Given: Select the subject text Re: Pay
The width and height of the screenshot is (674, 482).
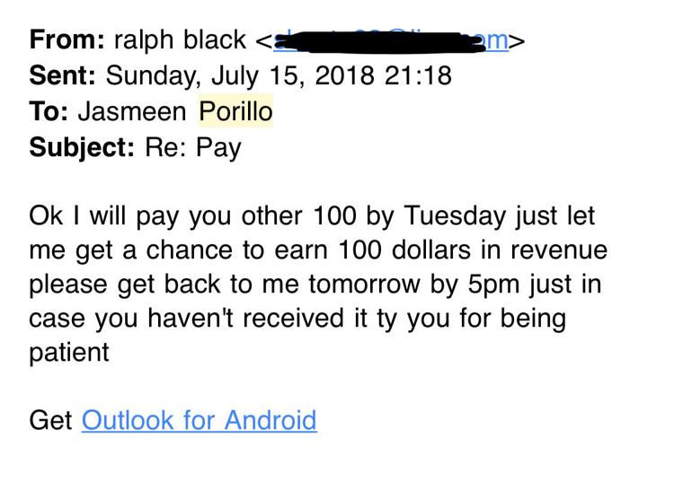Looking at the screenshot, I should [x=193, y=148].
